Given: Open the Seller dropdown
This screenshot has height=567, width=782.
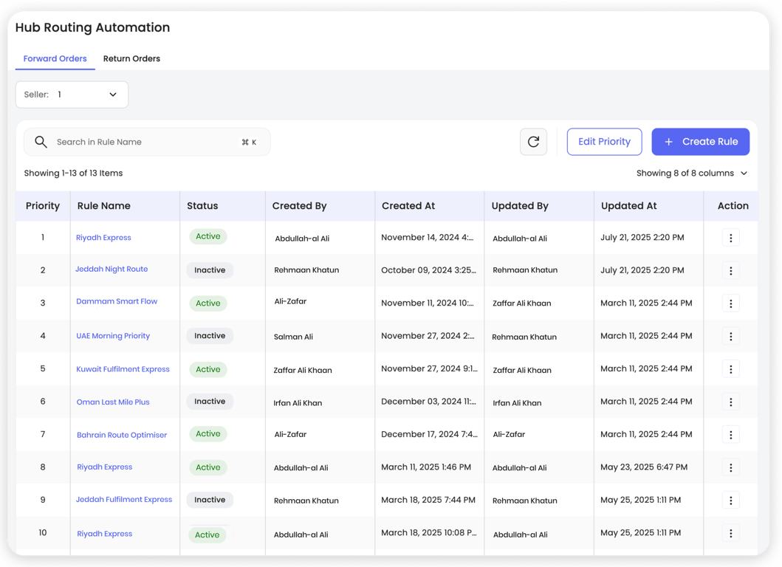Looking at the screenshot, I should pos(72,94).
